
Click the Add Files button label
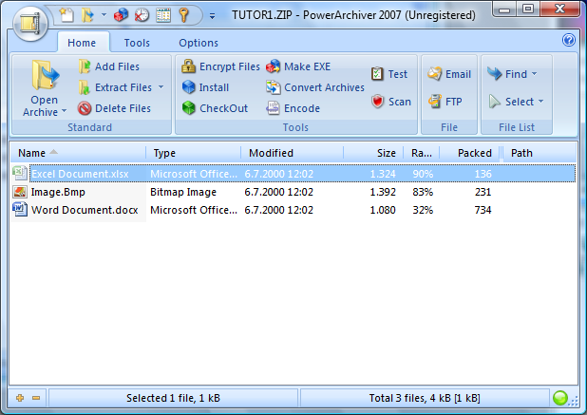click(x=117, y=66)
